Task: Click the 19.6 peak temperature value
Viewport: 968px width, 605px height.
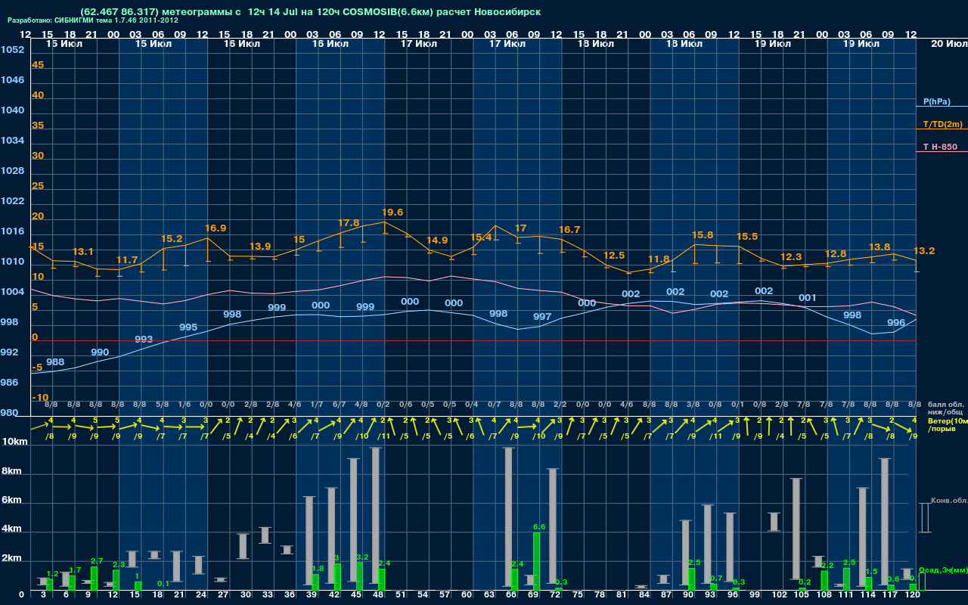Action: point(392,213)
